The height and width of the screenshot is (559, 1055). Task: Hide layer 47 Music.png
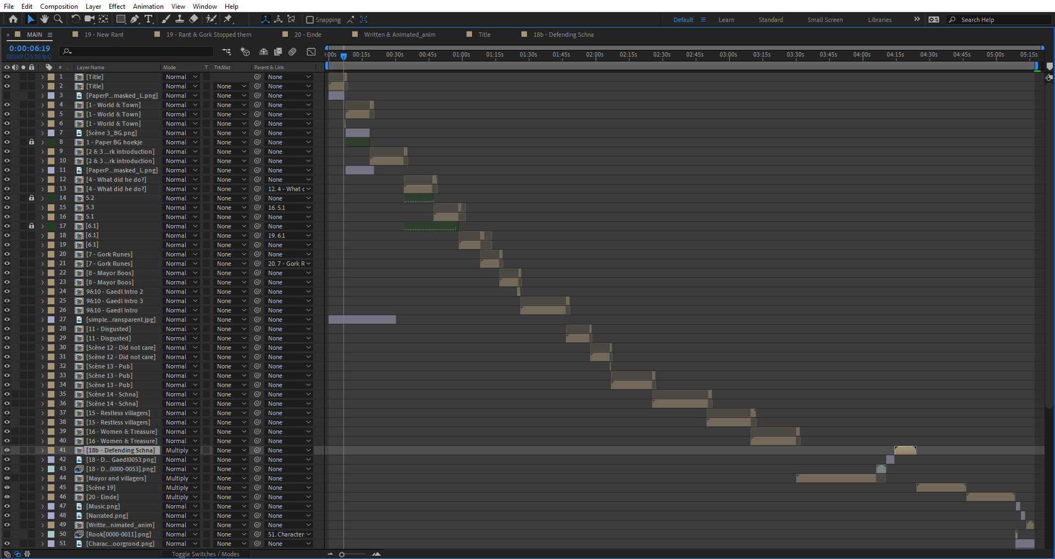point(7,506)
